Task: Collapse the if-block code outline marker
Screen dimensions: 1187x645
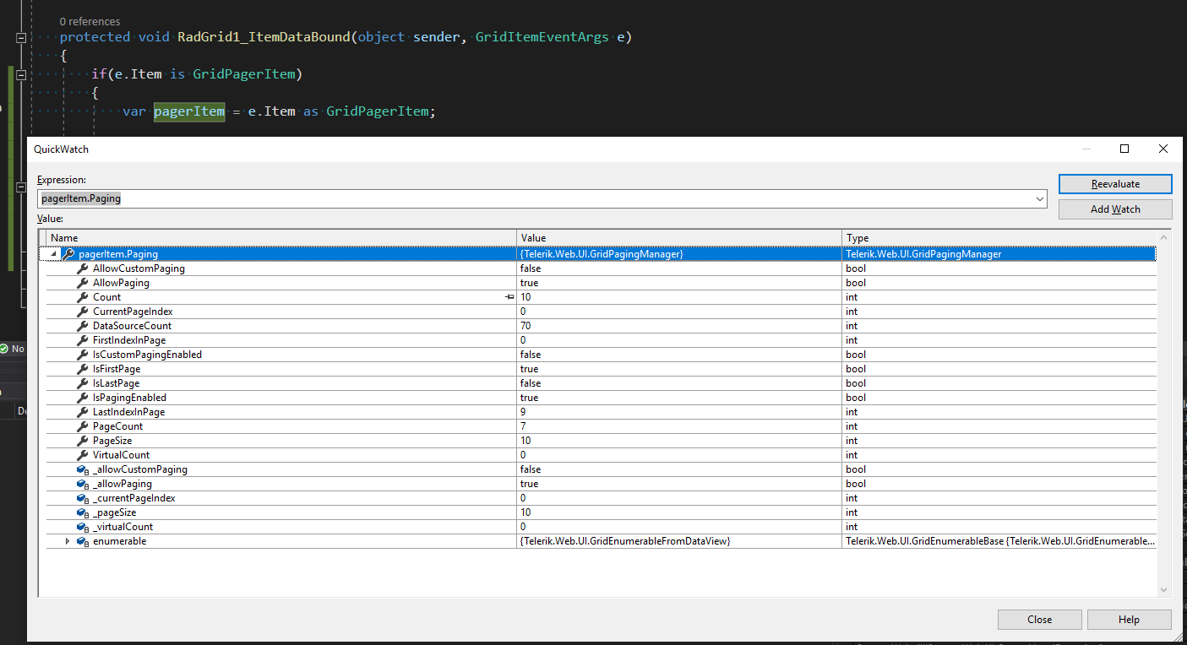Action: pos(22,74)
